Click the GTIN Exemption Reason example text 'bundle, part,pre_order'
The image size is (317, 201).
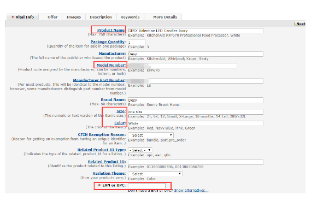point(166,140)
